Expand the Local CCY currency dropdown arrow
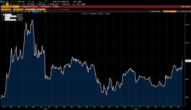Viewport: 191px width, 110px height. click(x=46, y=9)
